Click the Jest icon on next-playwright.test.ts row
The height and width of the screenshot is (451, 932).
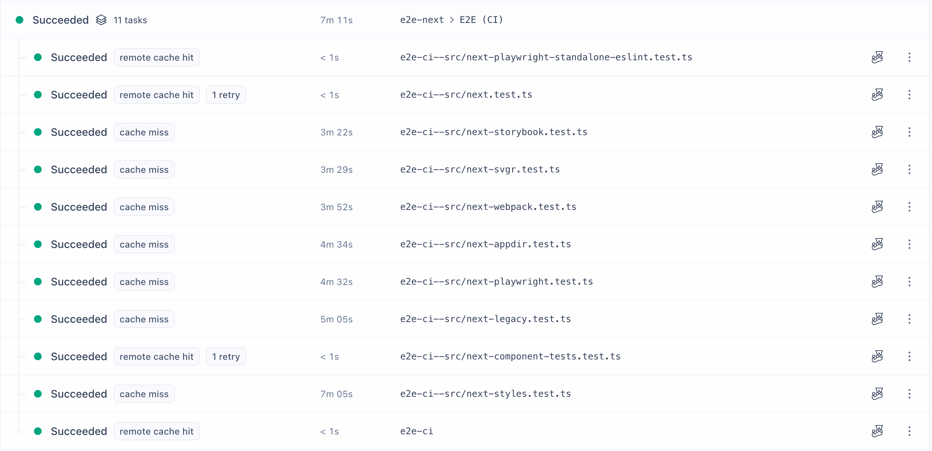pyautogui.click(x=877, y=281)
